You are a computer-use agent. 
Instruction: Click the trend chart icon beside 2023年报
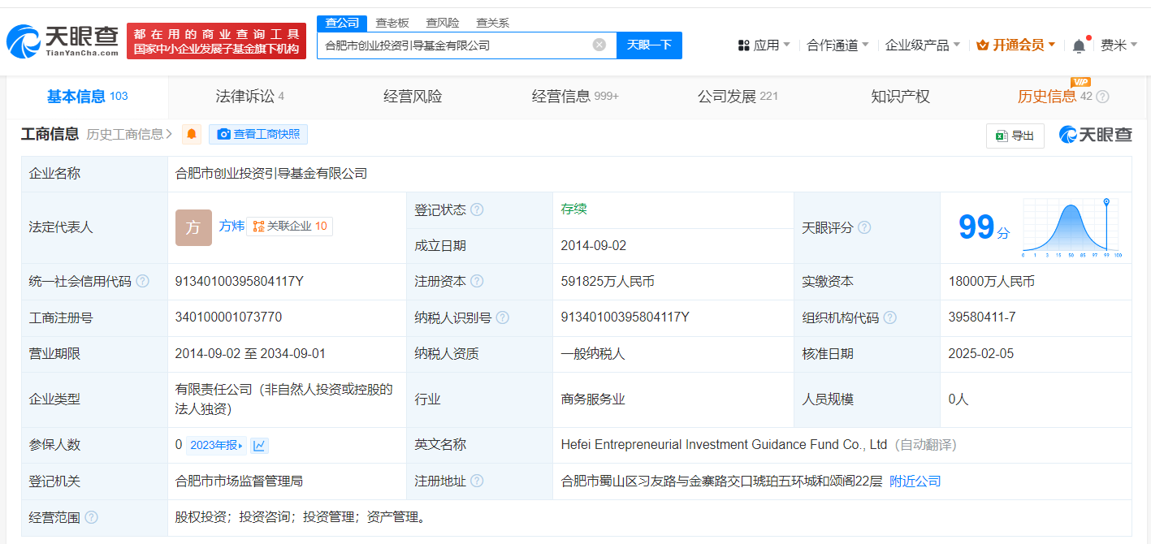click(x=259, y=445)
